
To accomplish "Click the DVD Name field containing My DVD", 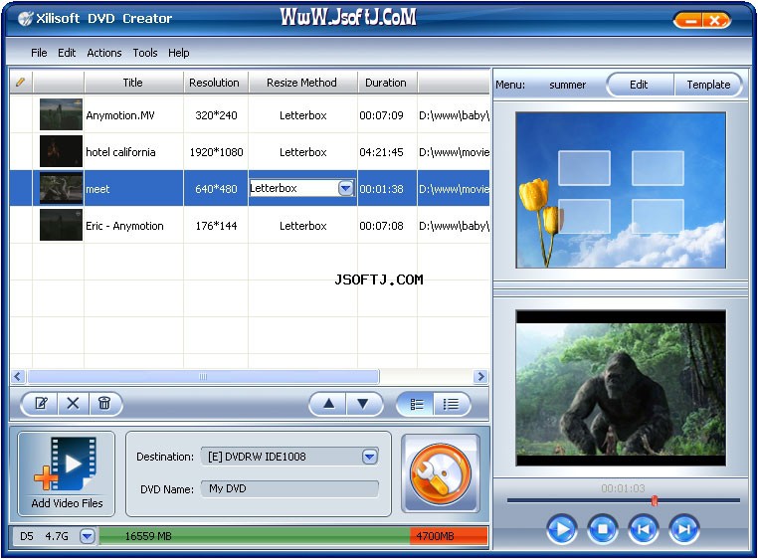I will (x=289, y=489).
